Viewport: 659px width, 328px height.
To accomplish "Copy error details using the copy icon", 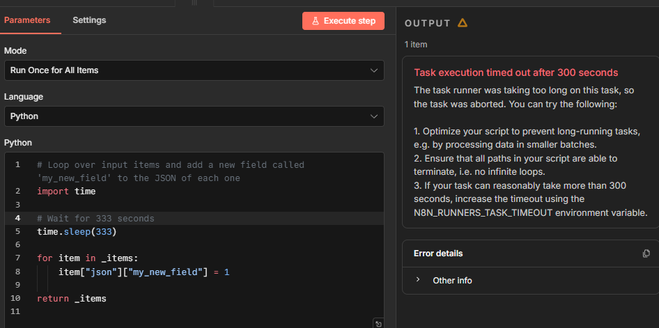I will pyautogui.click(x=646, y=253).
